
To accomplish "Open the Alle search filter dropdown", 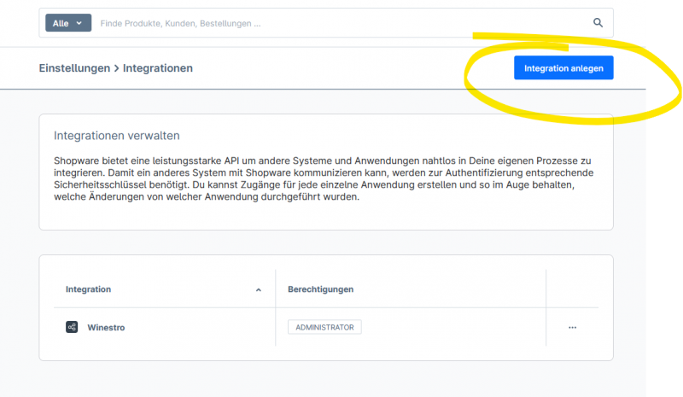I will click(x=67, y=23).
